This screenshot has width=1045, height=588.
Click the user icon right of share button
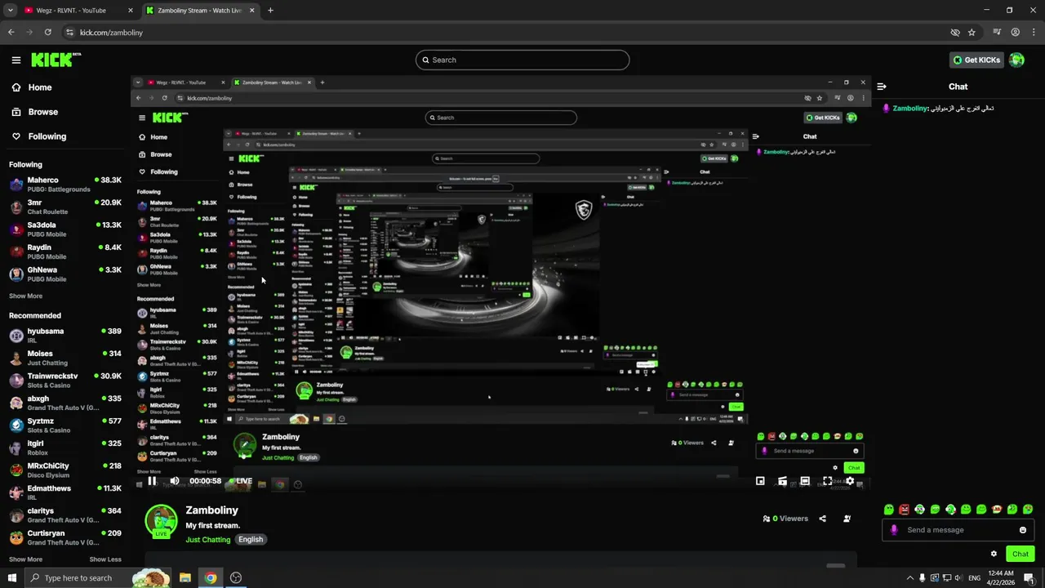[847, 519]
